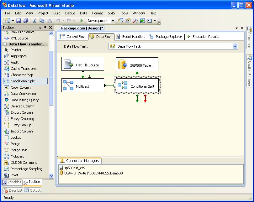Select Data Mining Query in Toolbox

click(25, 100)
